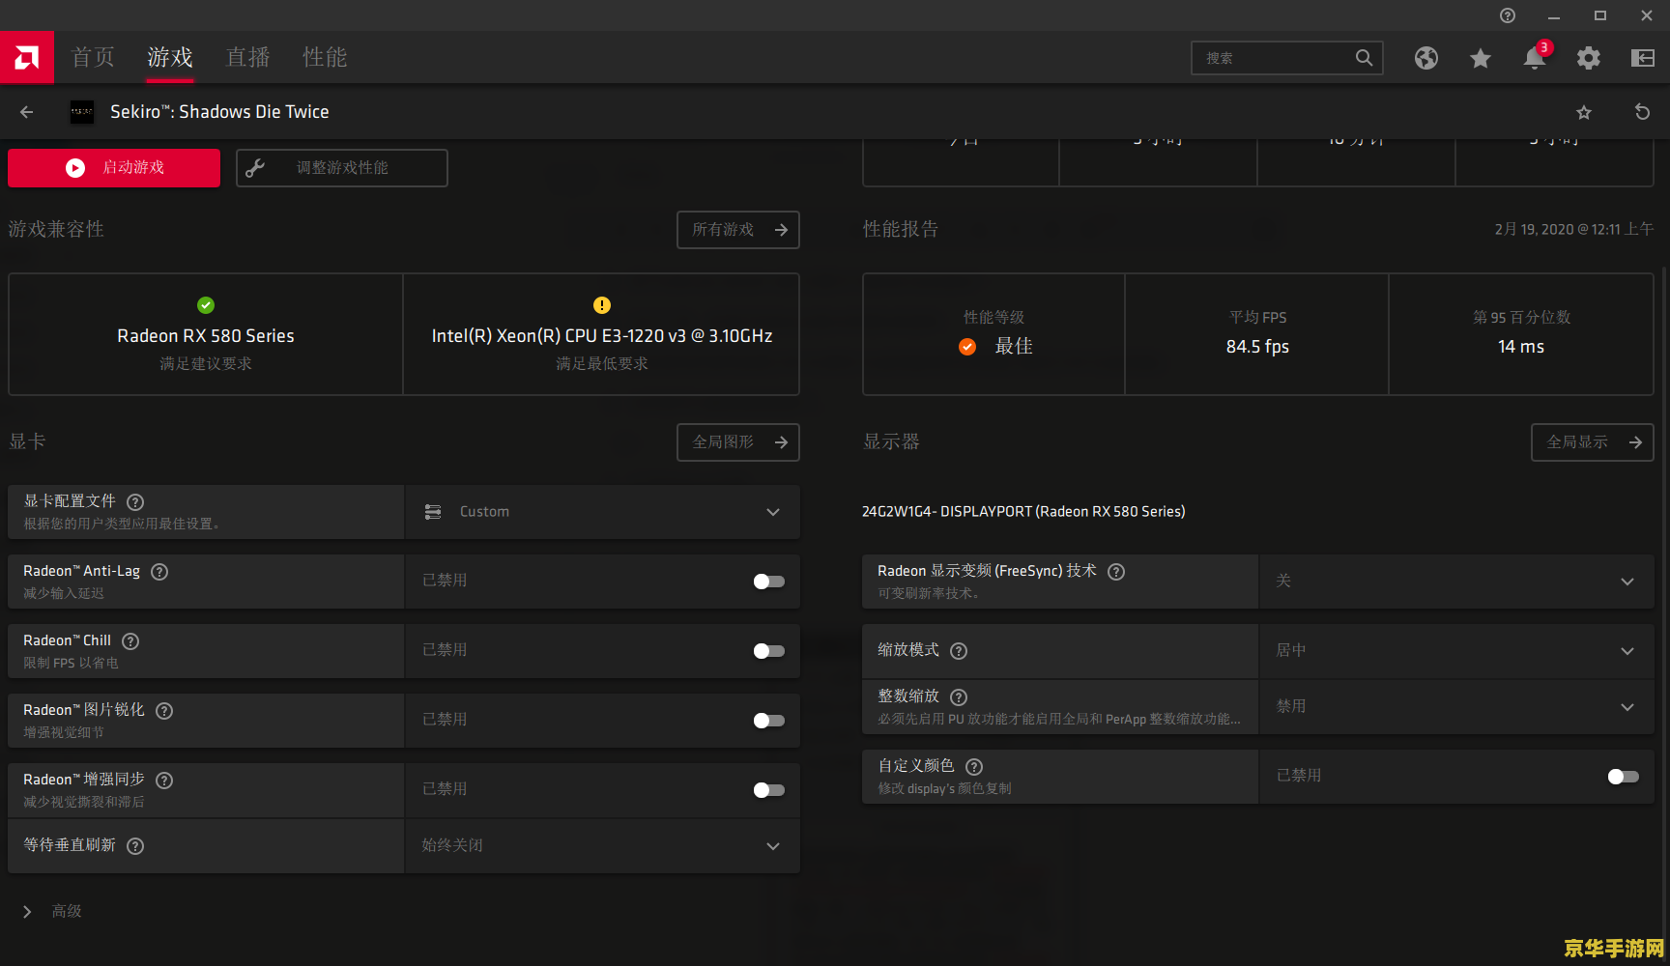The image size is (1670, 966).
Task: Favorite Sekiro using the star outline icon
Action: tap(1584, 112)
